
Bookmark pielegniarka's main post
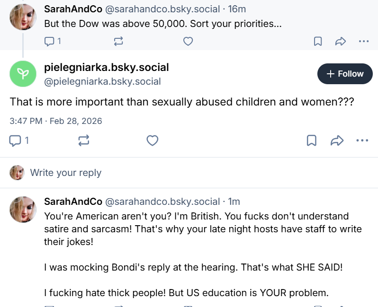311,140
